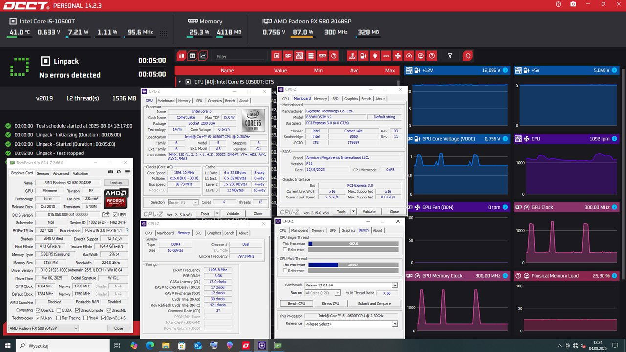
Task: Open the Socket #1 selection dropdown in CPU-Z
Action: (183, 202)
